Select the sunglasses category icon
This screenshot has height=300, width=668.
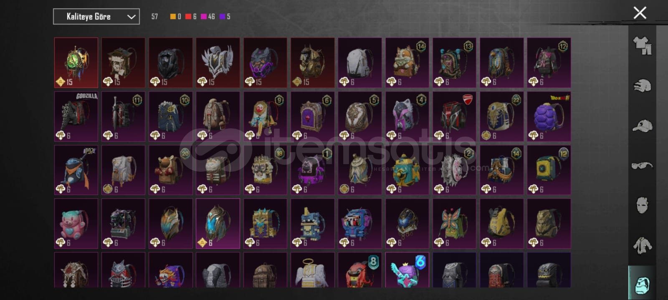[x=642, y=166]
